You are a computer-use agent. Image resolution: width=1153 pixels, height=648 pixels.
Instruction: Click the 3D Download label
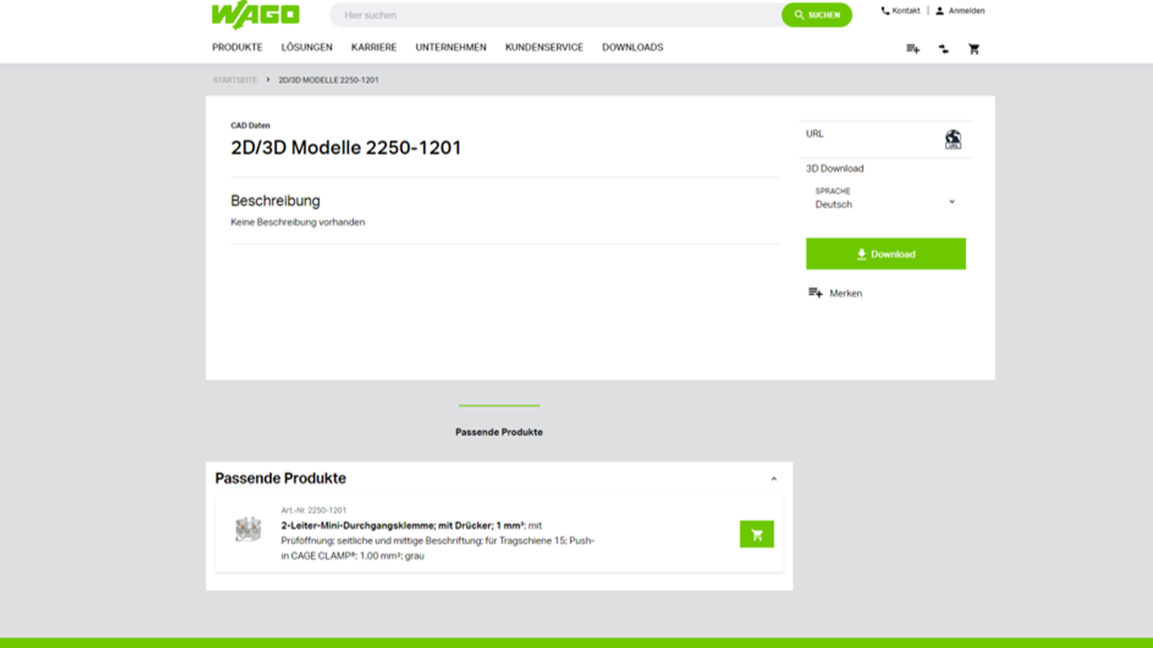click(x=835, y=169)
